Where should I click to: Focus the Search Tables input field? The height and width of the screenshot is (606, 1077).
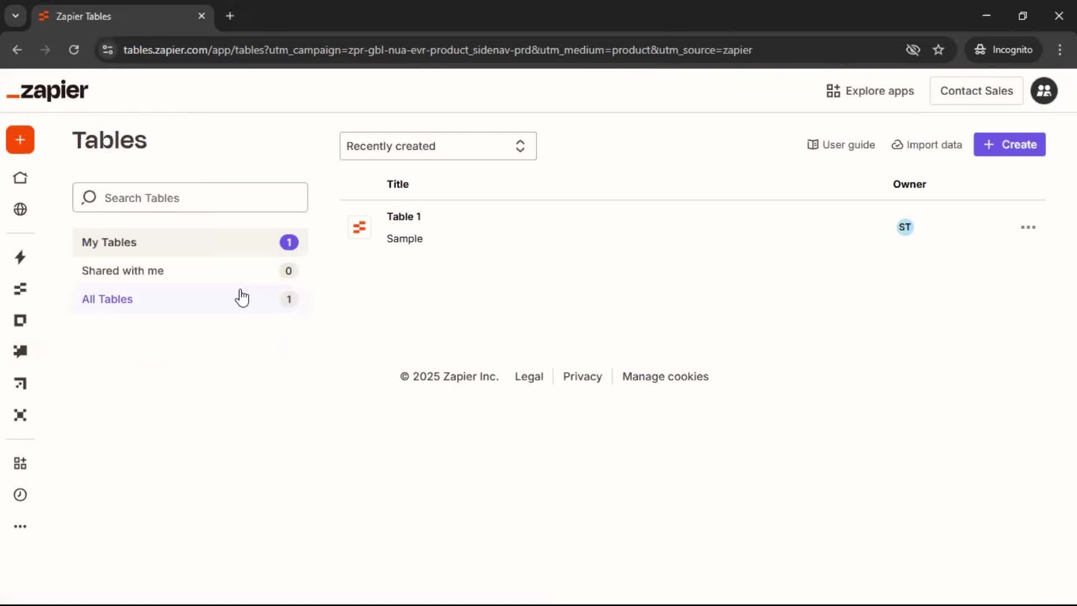click(190, 198)
